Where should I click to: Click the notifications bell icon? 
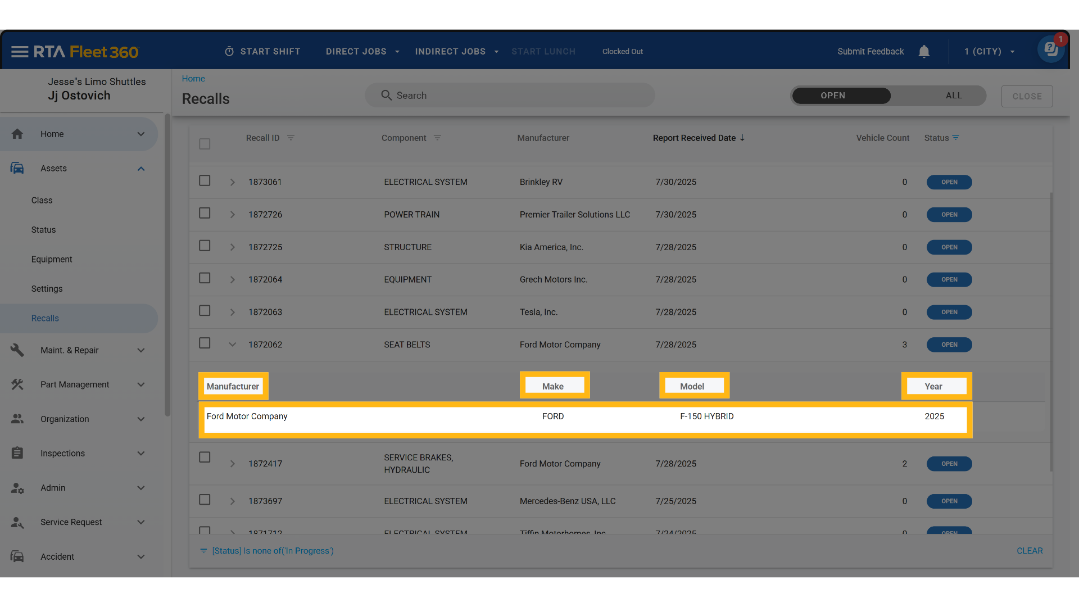pos(924,52)
